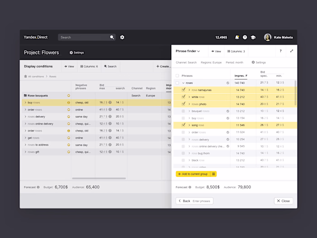Focus the top Search field

[x=86, y=37]
